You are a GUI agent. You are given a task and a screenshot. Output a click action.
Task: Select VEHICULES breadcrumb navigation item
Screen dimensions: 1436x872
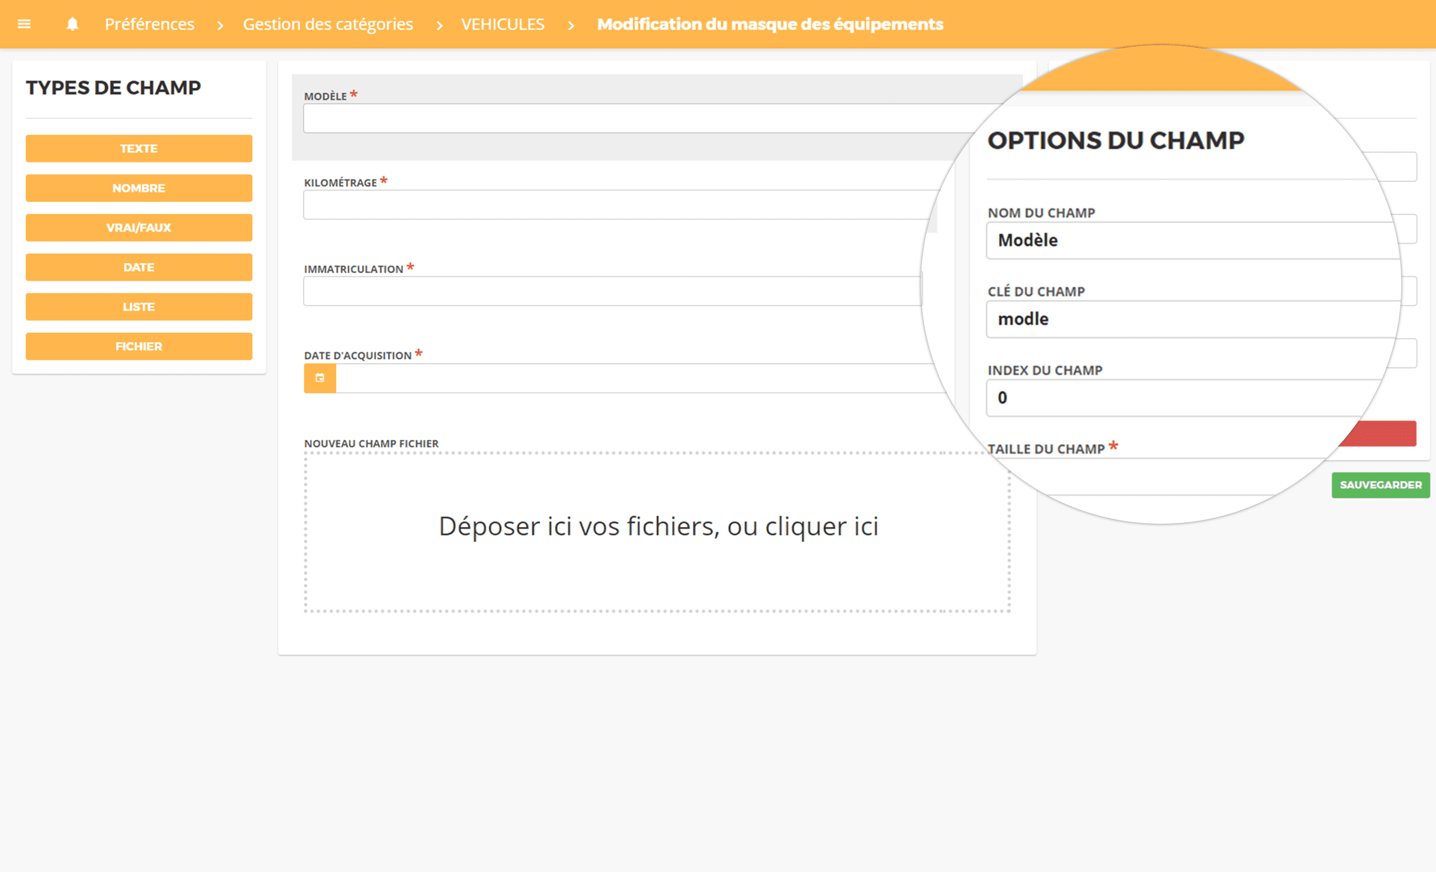coord(505,23)
